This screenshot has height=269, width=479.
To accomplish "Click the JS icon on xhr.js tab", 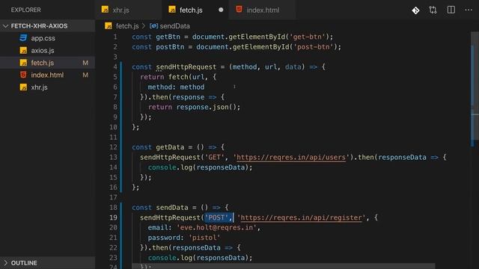I will tap(105, 10).
